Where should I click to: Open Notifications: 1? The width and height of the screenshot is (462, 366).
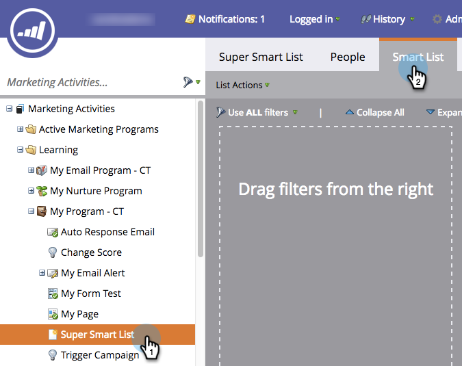coord(224,19)
